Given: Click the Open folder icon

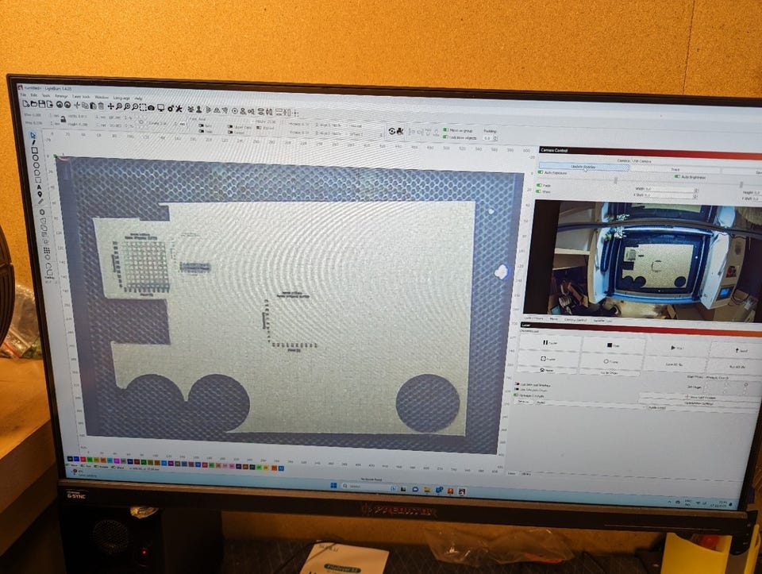Looking at the screenshot, I should (34, 104).
